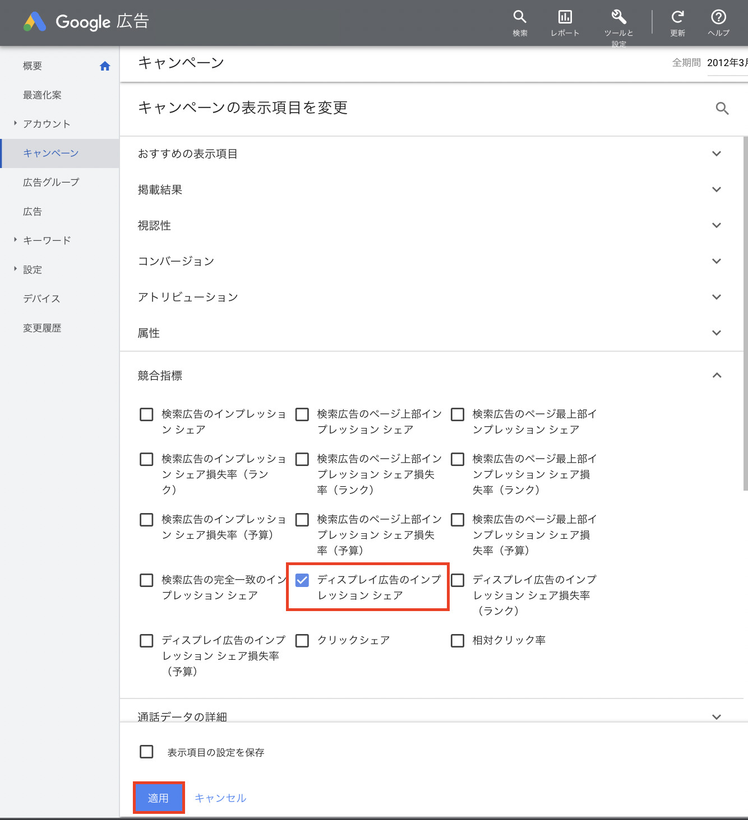This screenshot has height=820, width=748.
Task: Uncheck ディスプレイ広告のインプレッション シェア checkbox
Action: 302,580
